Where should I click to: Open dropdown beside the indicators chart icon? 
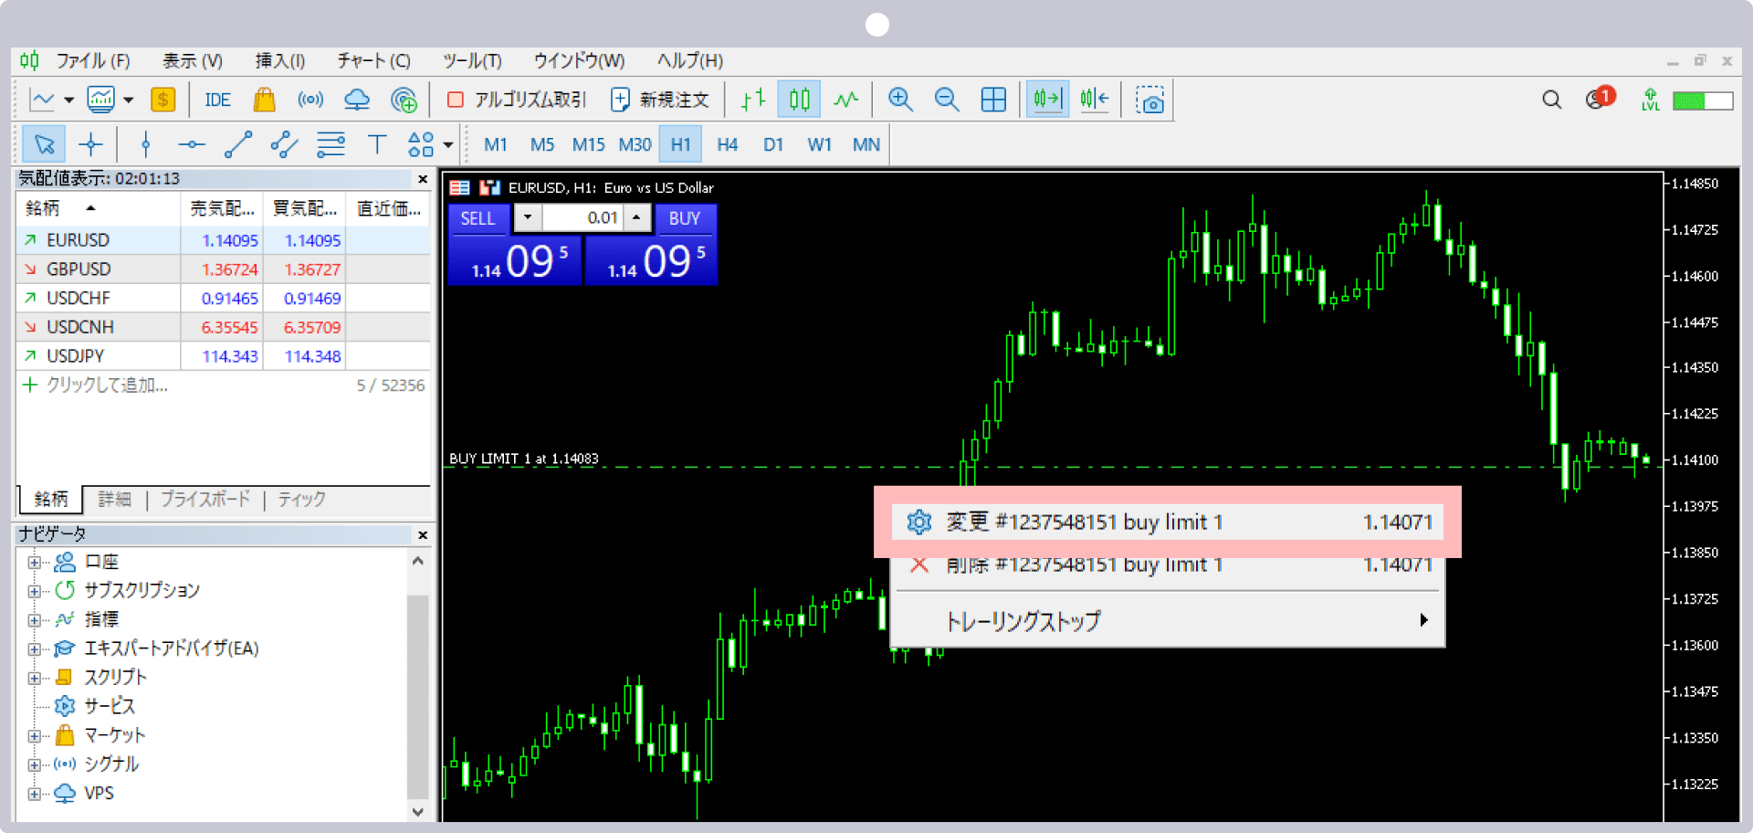[x=129, y=100]
